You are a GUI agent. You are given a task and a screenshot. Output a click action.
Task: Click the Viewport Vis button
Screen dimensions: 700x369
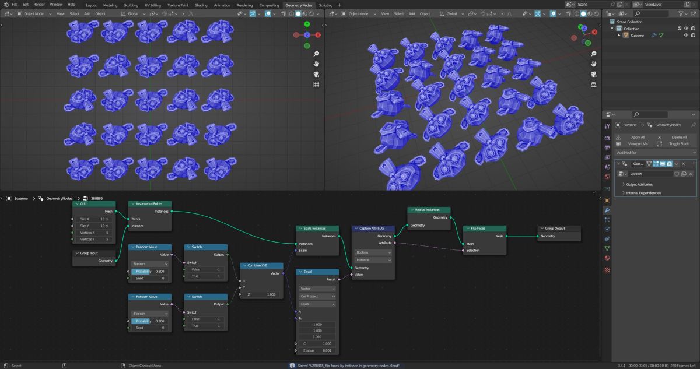pyautogui.click(x=638, y=143)
